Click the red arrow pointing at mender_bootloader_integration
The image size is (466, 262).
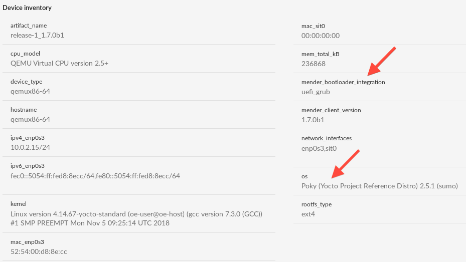click(382, 61)
